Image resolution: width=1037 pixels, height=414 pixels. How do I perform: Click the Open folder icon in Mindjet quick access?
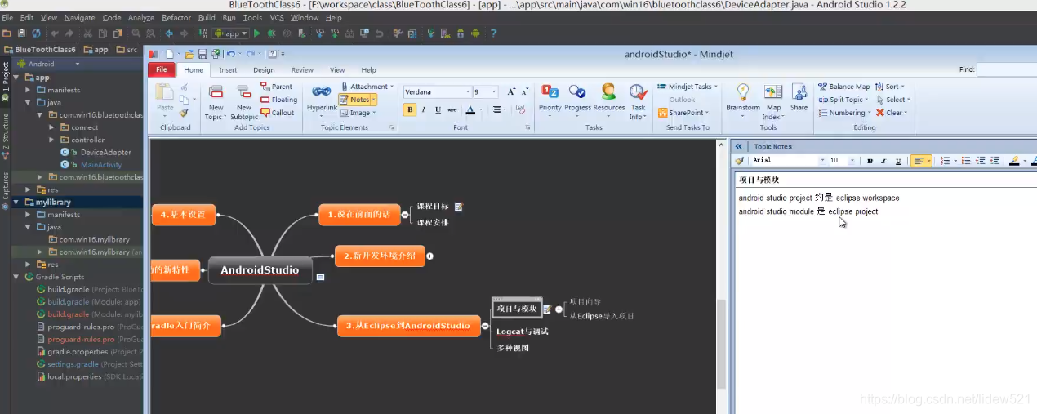pyautogui.click(x=189, y=54)
